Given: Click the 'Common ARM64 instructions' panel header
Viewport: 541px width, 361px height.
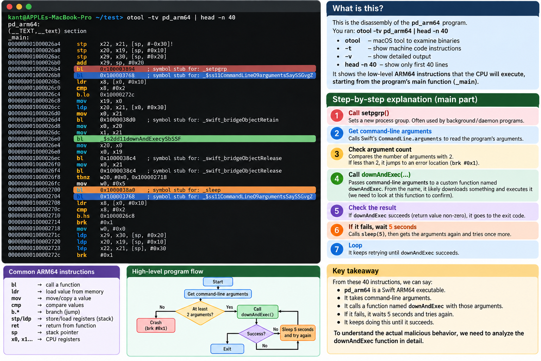Looking at the screenshot, I should [62, 272].
